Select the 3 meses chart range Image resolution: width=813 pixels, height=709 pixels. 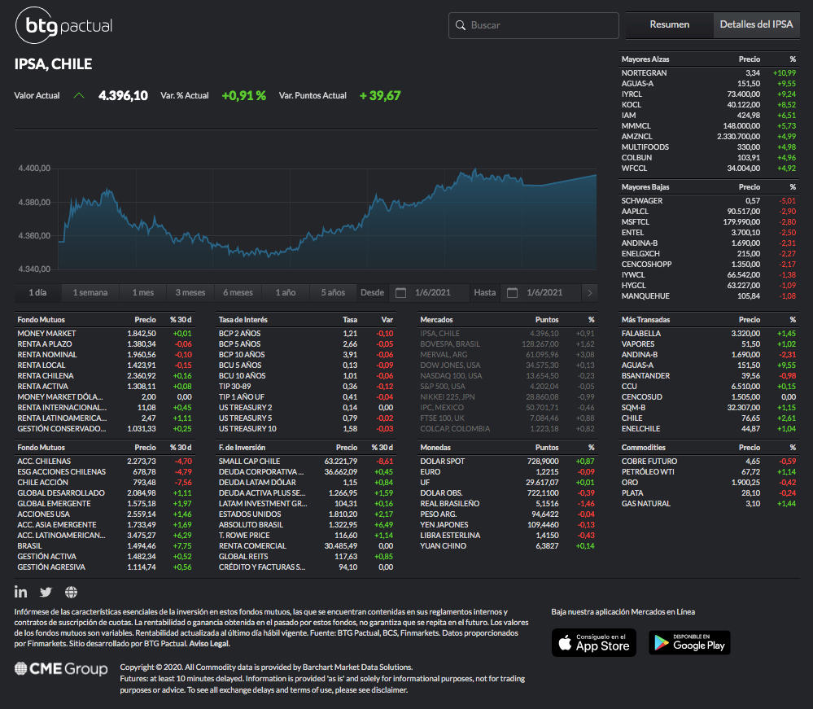click(x=190, y=292)
